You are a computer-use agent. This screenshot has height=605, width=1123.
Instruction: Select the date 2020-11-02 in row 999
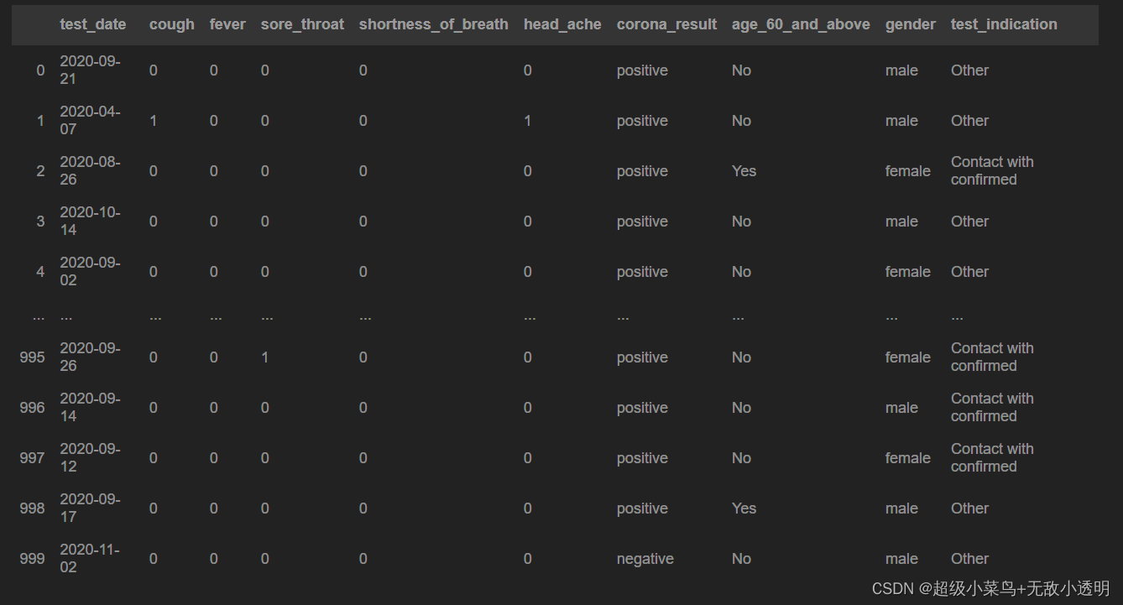click(x=90, y=558)
